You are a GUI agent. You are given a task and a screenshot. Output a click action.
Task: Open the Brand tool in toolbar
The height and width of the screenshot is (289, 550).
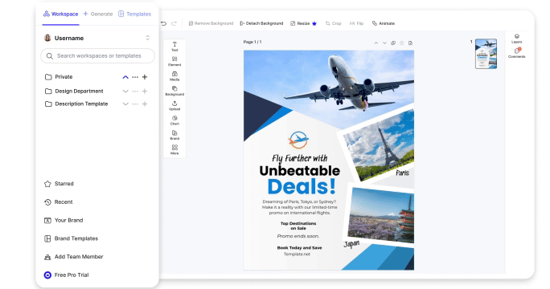pos(174,135)
